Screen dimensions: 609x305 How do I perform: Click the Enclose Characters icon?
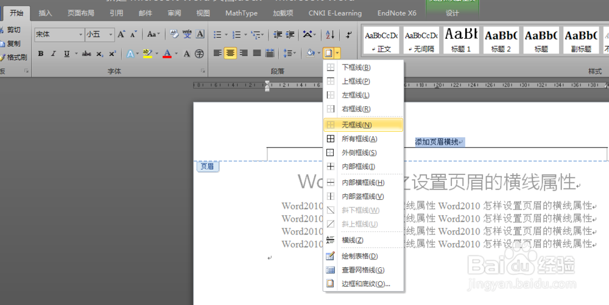199,53
